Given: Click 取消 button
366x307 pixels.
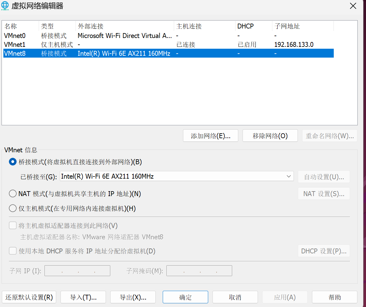Looking at the screenshot, I should point(235,297).
